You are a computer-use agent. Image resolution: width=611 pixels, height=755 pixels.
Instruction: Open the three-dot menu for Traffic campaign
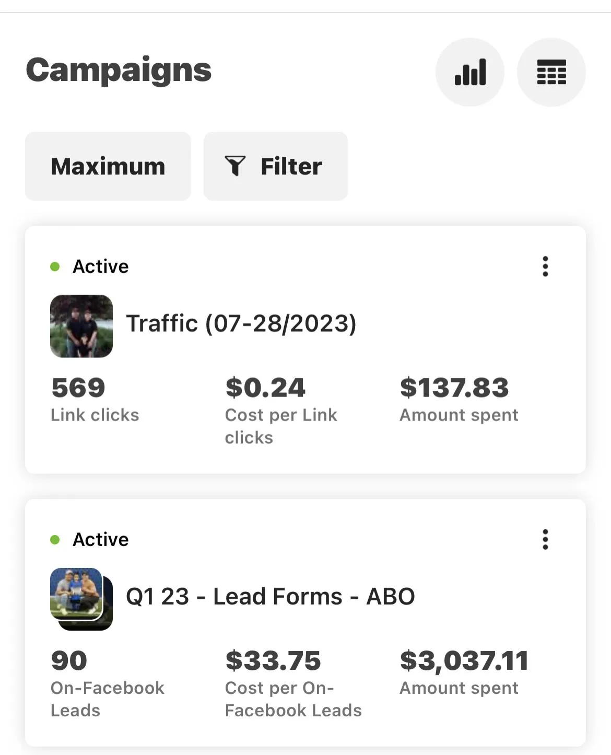click(x=545, y=266)
